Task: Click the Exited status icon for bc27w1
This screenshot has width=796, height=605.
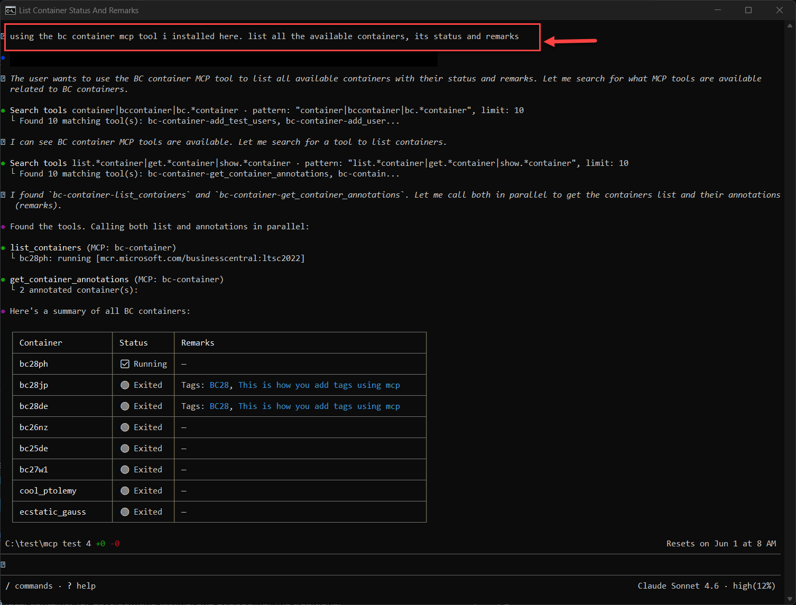Action: 125,470
